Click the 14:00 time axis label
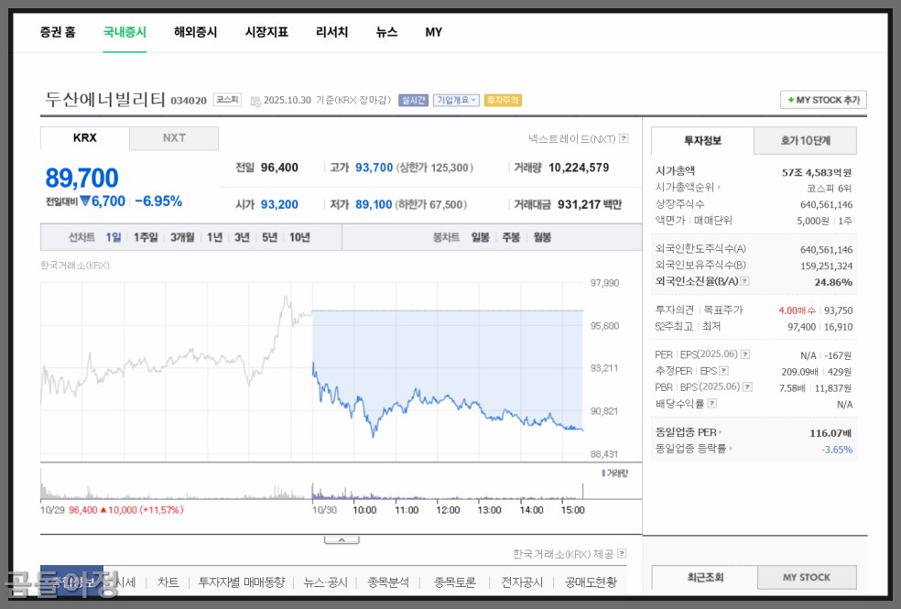901x609 pixels. click(x=531, y=510)
